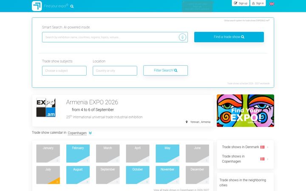The image size is (306, 191).
Task: Click the Filter Search button
Action: click(165, 70)
